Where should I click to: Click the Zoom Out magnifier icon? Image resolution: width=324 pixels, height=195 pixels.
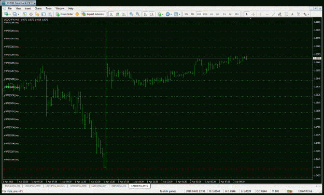pyautogui.click(x=137, y=14)
